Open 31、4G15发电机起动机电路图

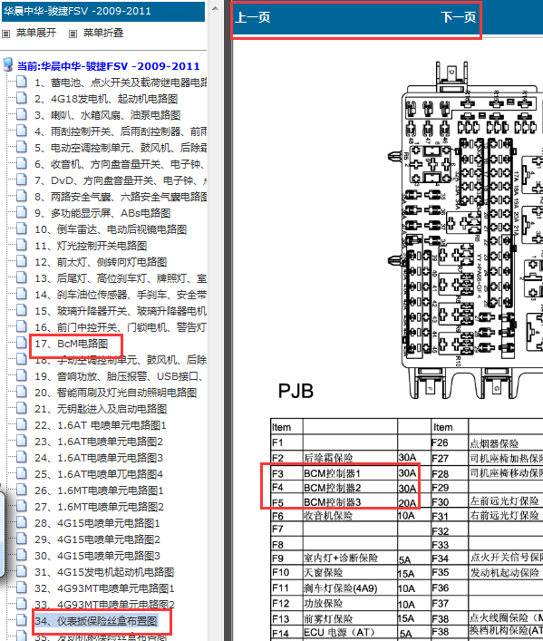[104, 572]
